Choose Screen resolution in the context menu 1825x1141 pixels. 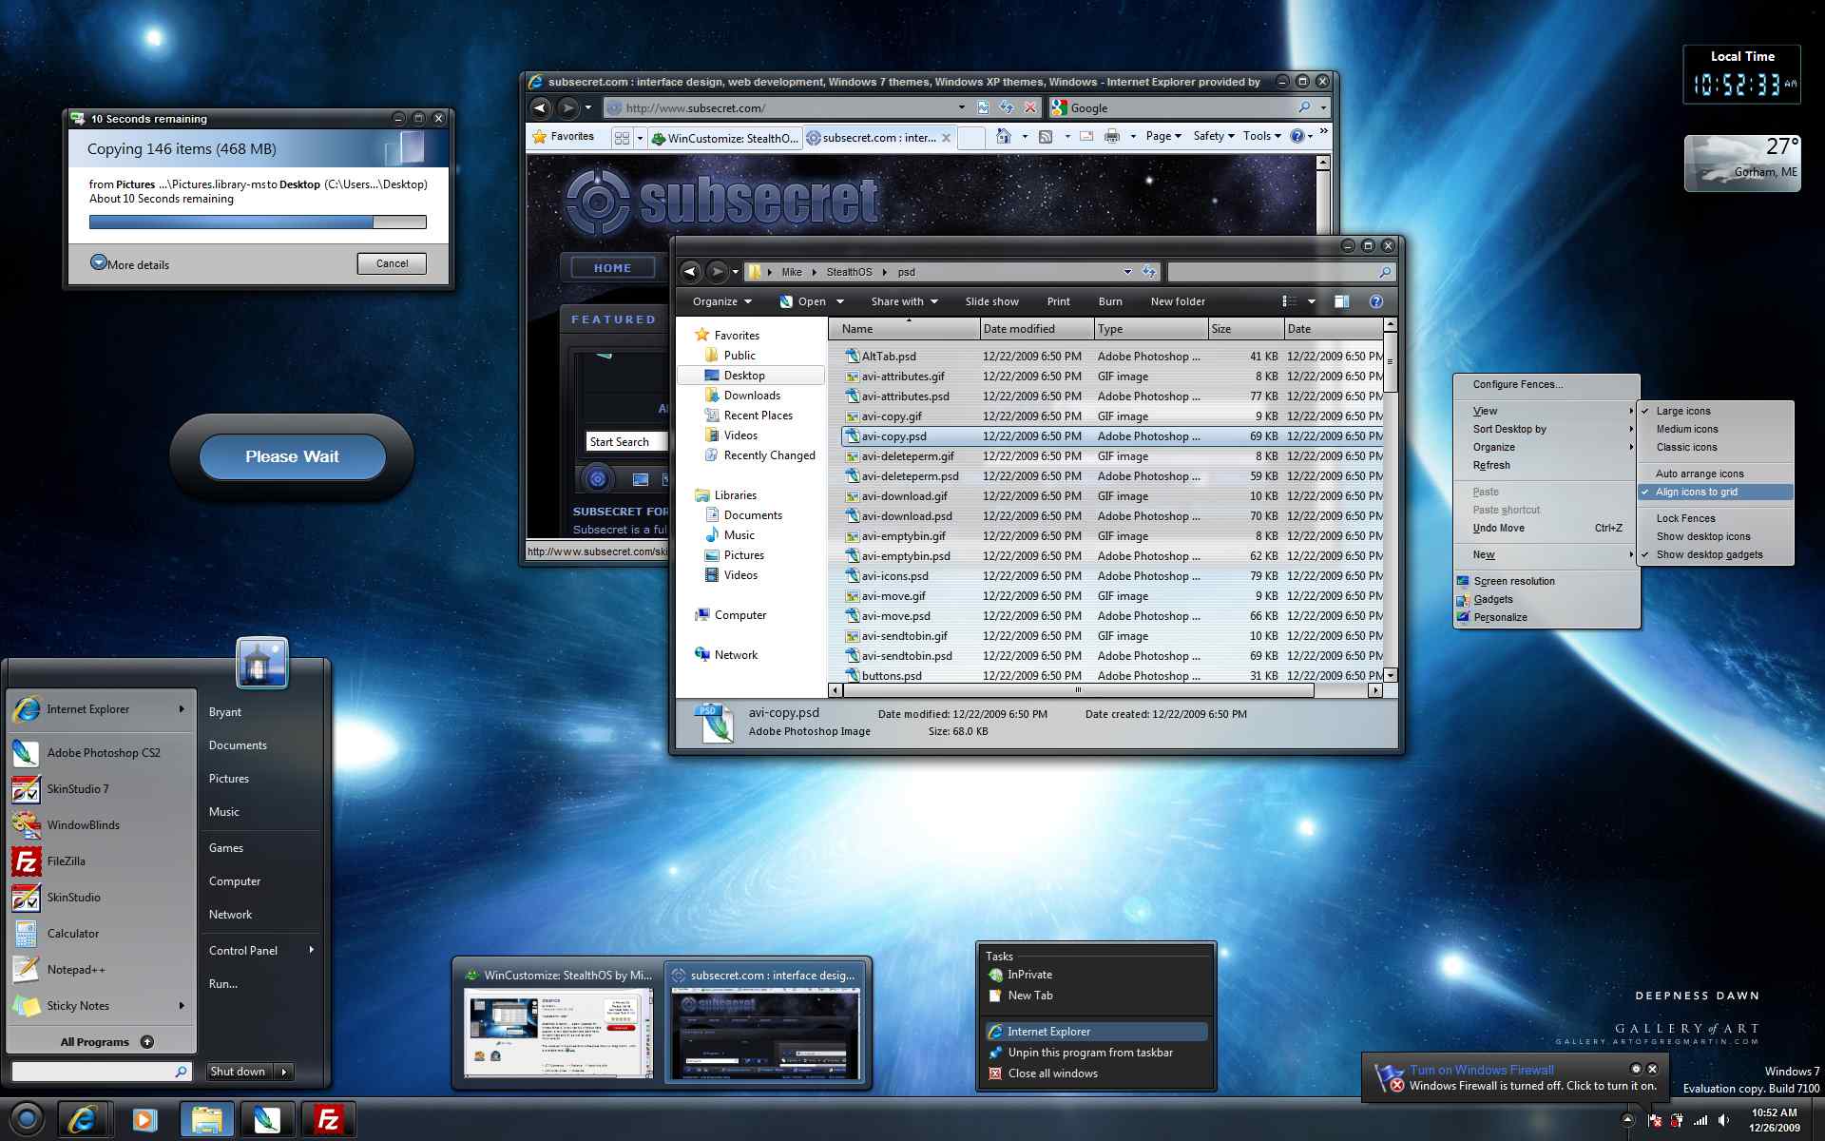[1546, 581]
